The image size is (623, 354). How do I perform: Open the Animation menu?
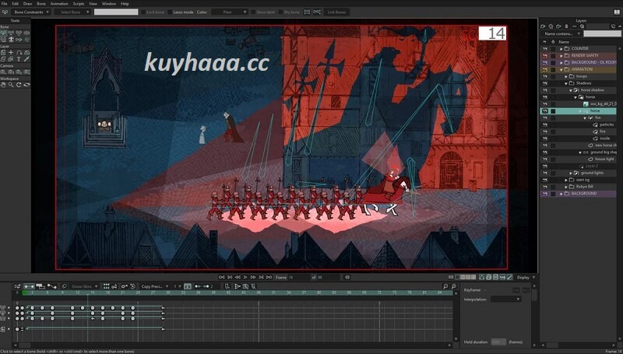coord(59,4)
